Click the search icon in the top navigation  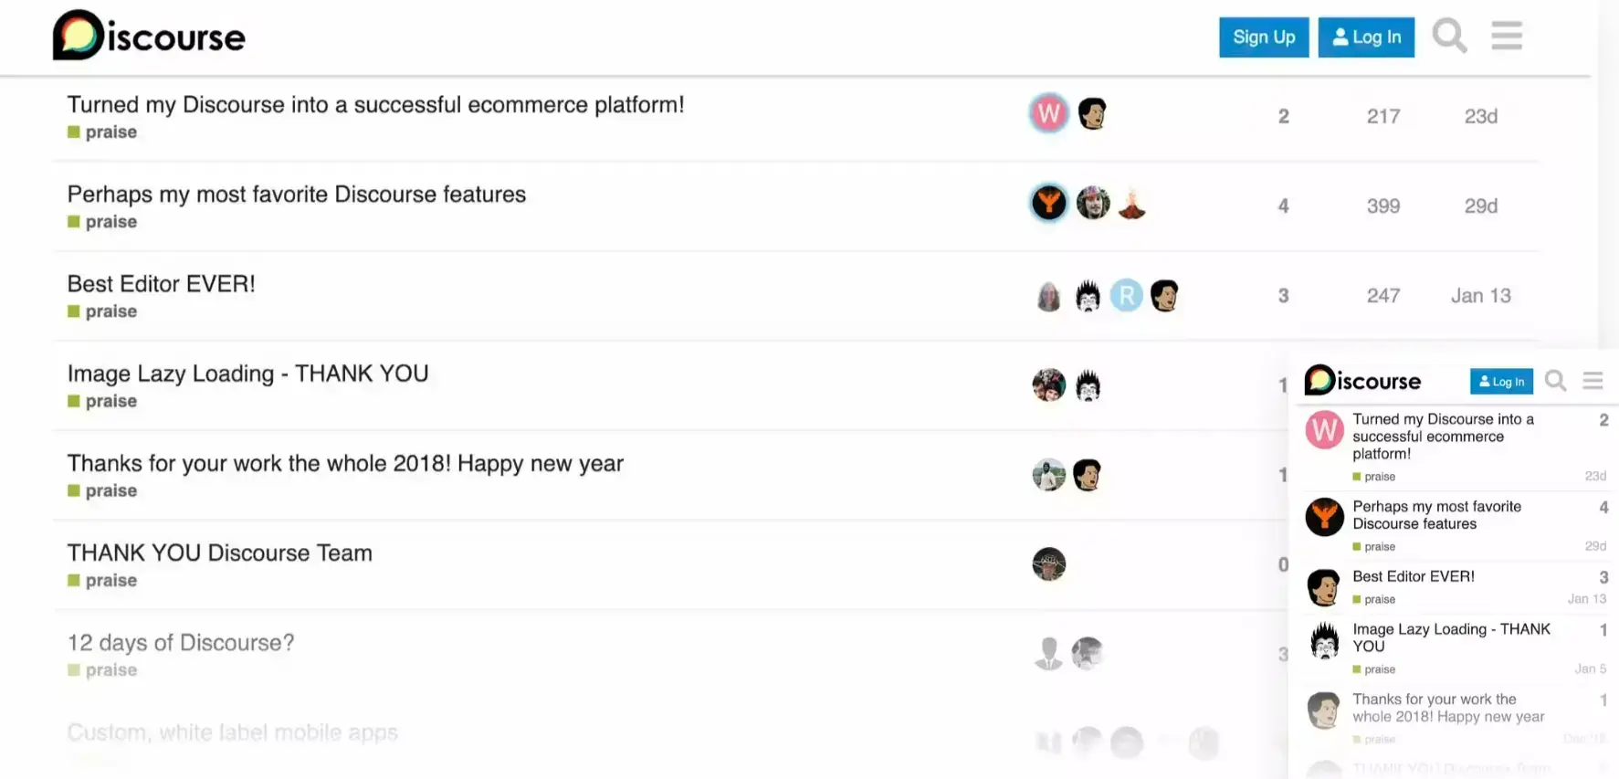tap(1449, 36)
